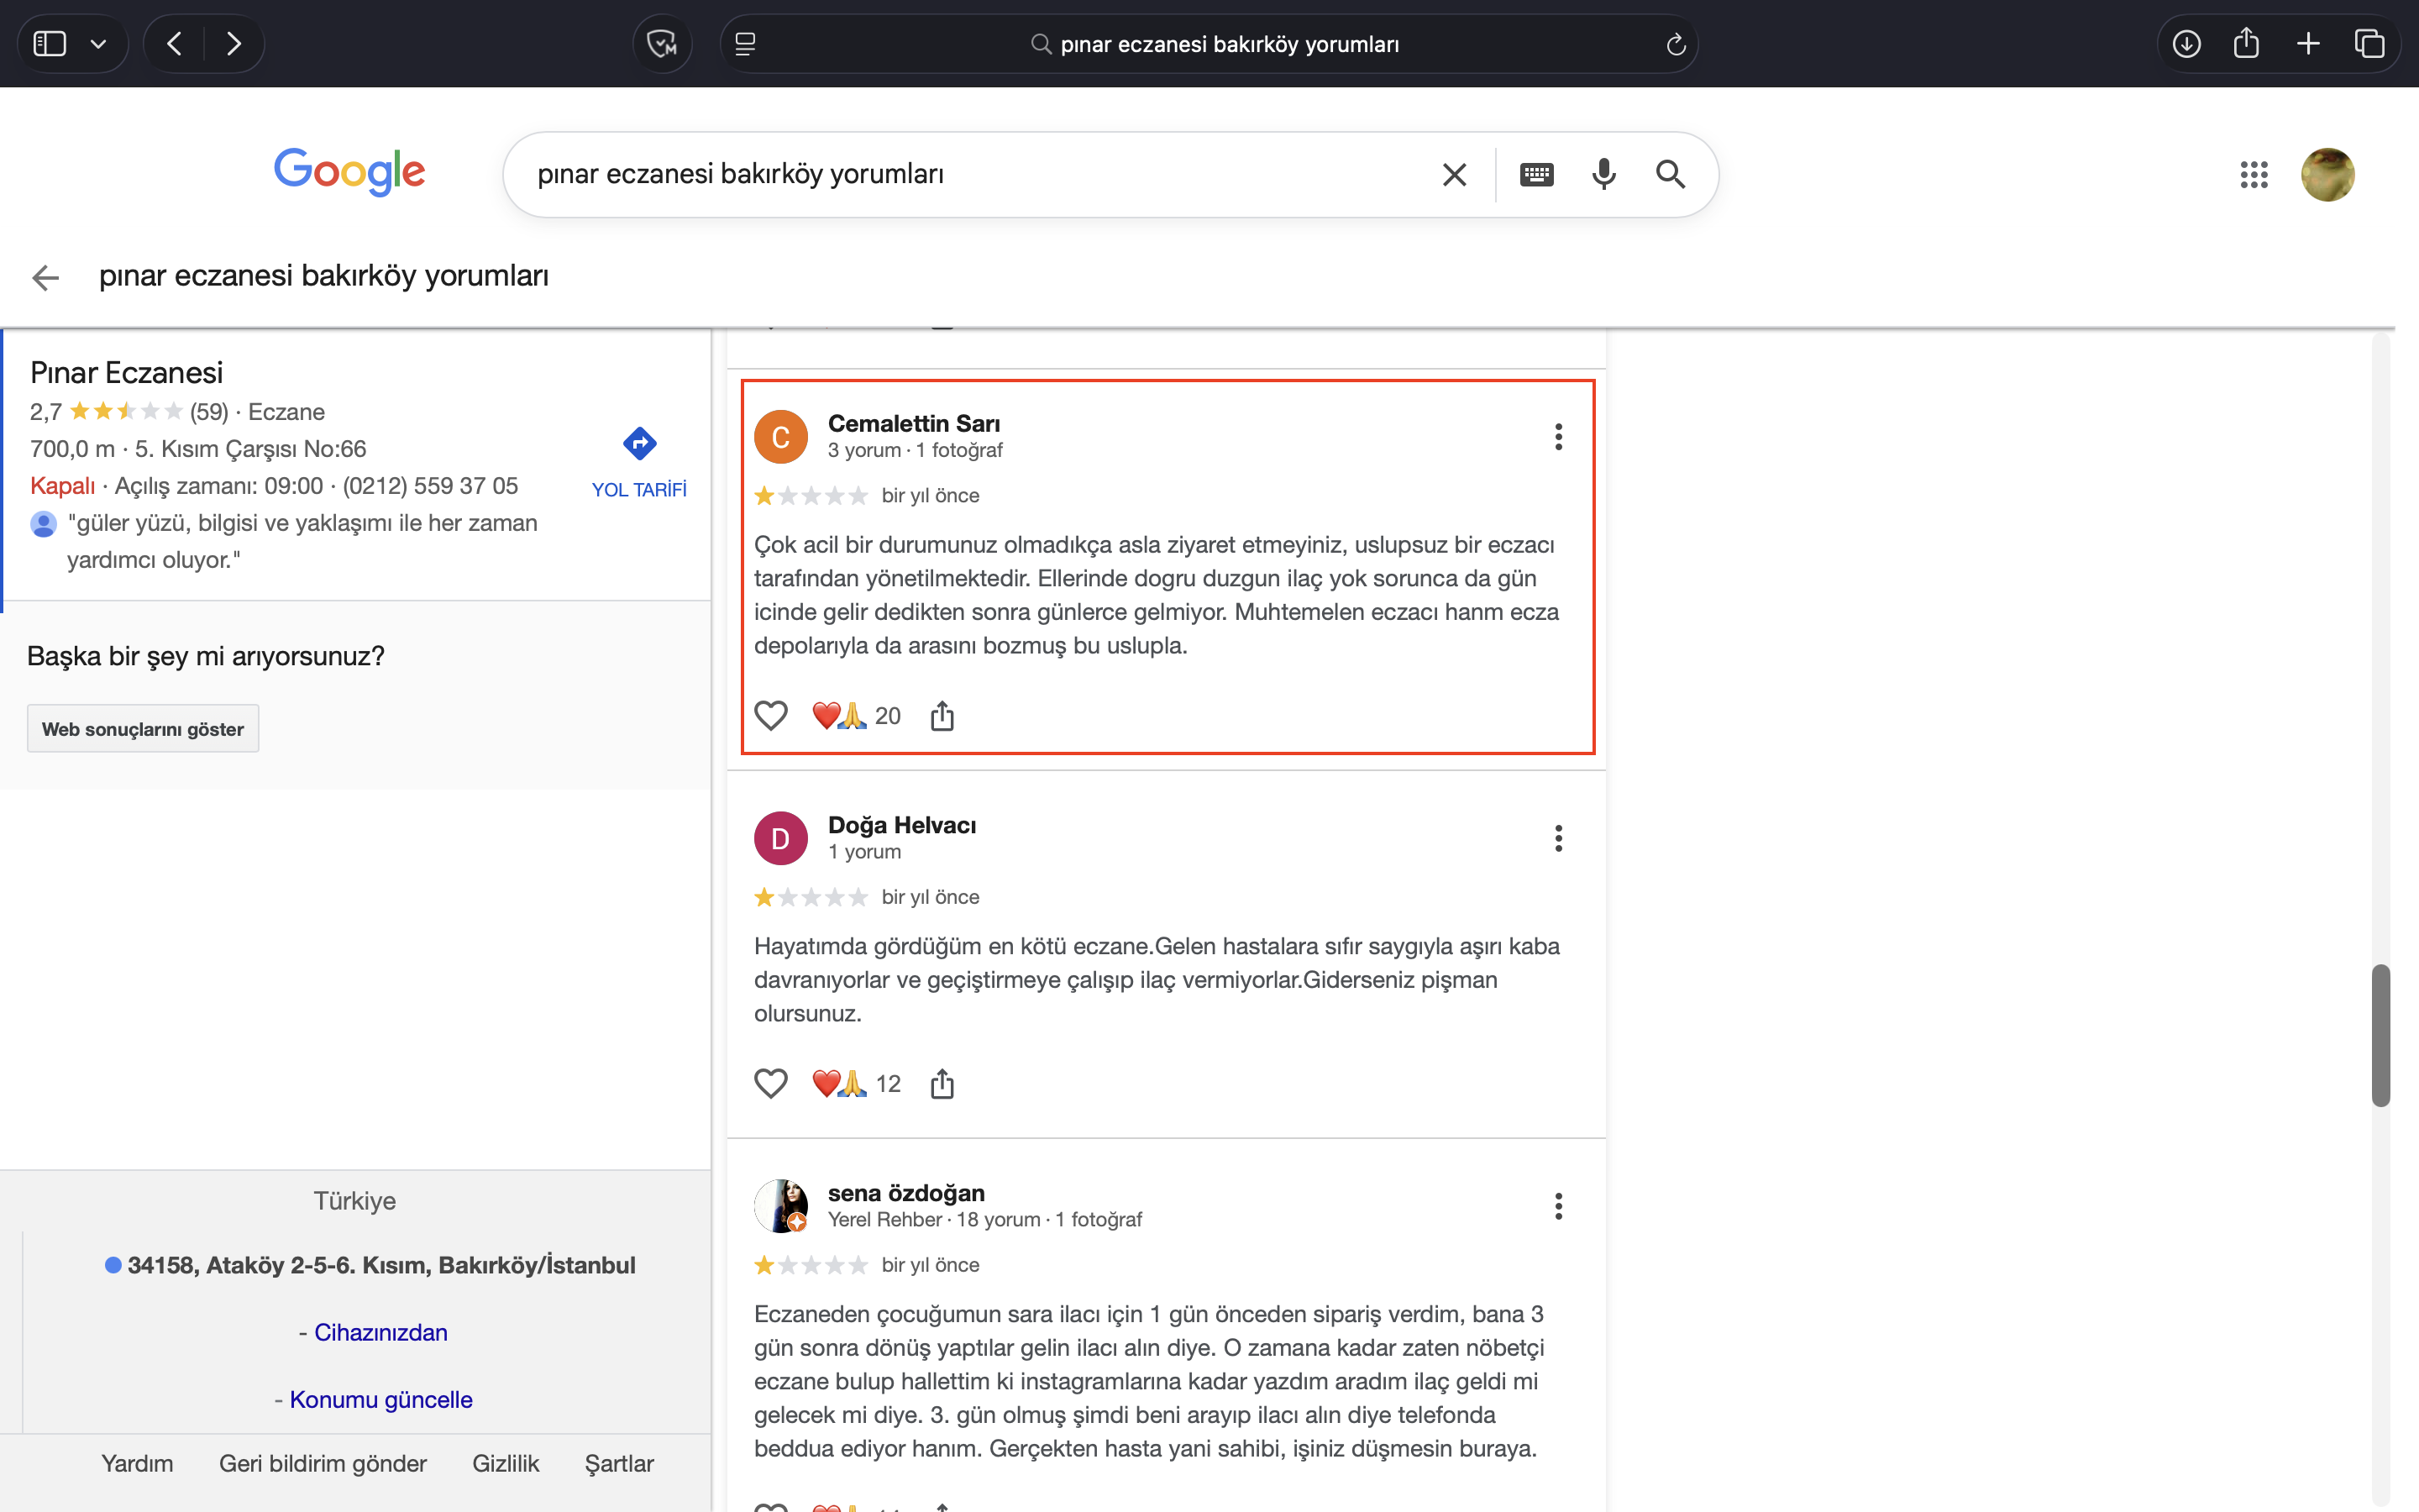The height and width of the screenshot is (1512, 2419).
Task: Open more options for Doğa Helvacı review
Action: [x=1558, y=839]
